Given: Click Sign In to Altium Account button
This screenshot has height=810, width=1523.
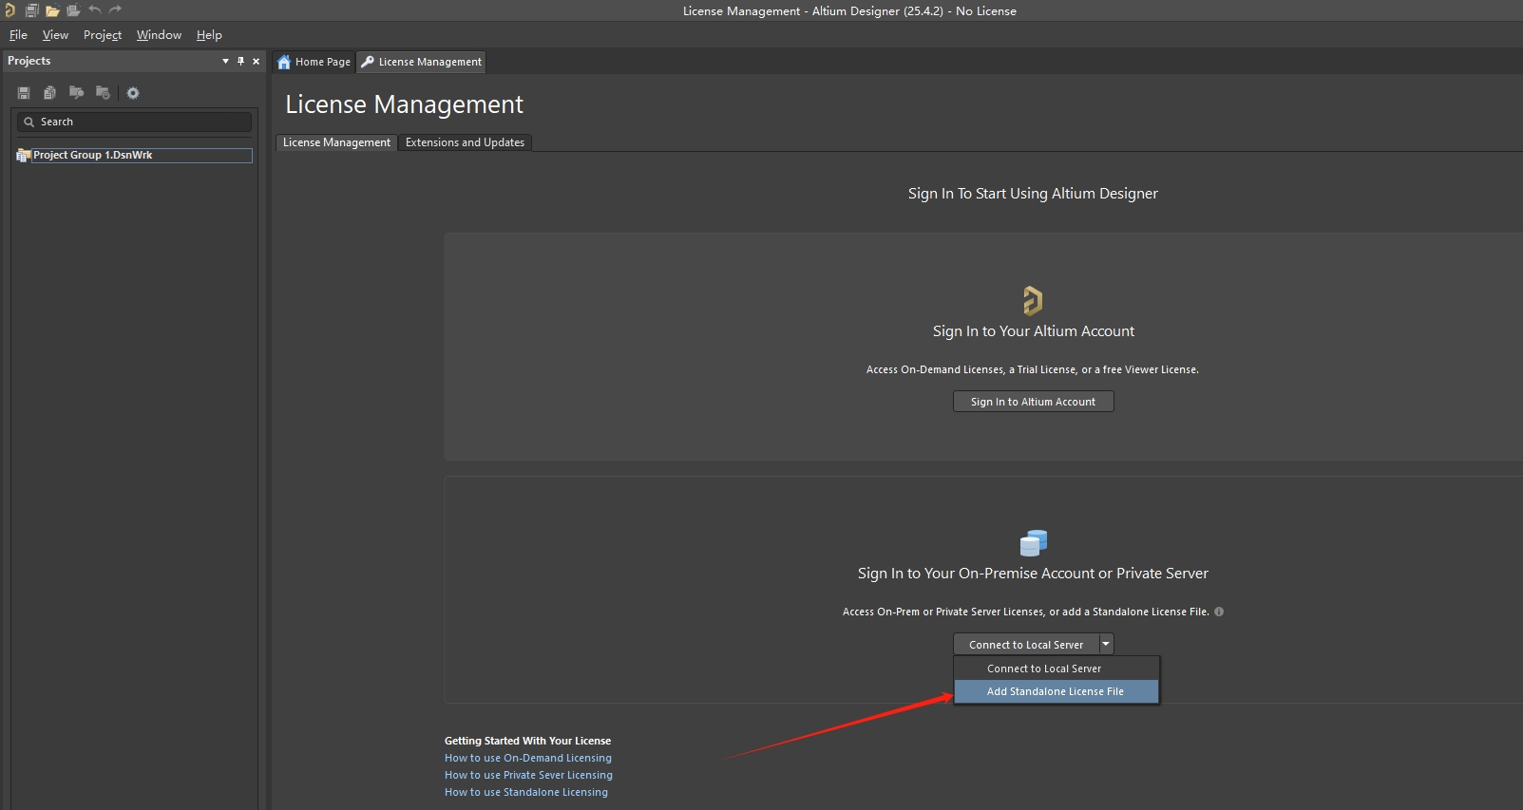Looking at the screenshot, I should click(1033, 402).
